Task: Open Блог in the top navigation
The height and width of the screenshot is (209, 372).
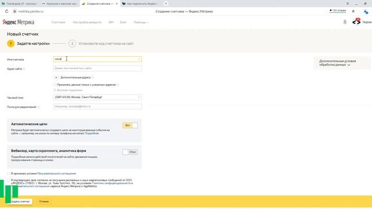Action: point(123,22)
